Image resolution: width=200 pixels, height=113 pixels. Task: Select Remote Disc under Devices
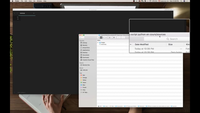click(85, 65)
